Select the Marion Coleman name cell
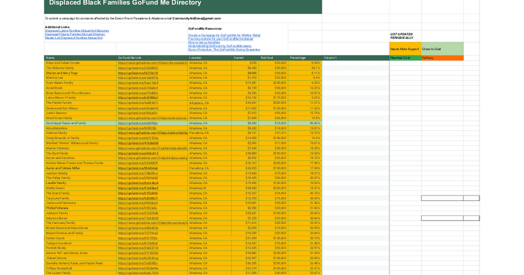Screen dimensions: 524x275 [x=80, y=148]
